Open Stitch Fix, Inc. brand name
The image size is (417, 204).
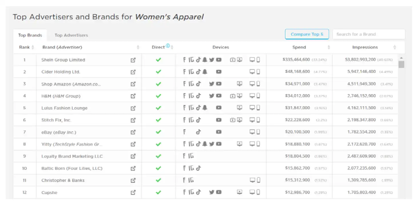pyautogui.click(x=56, y=120)
